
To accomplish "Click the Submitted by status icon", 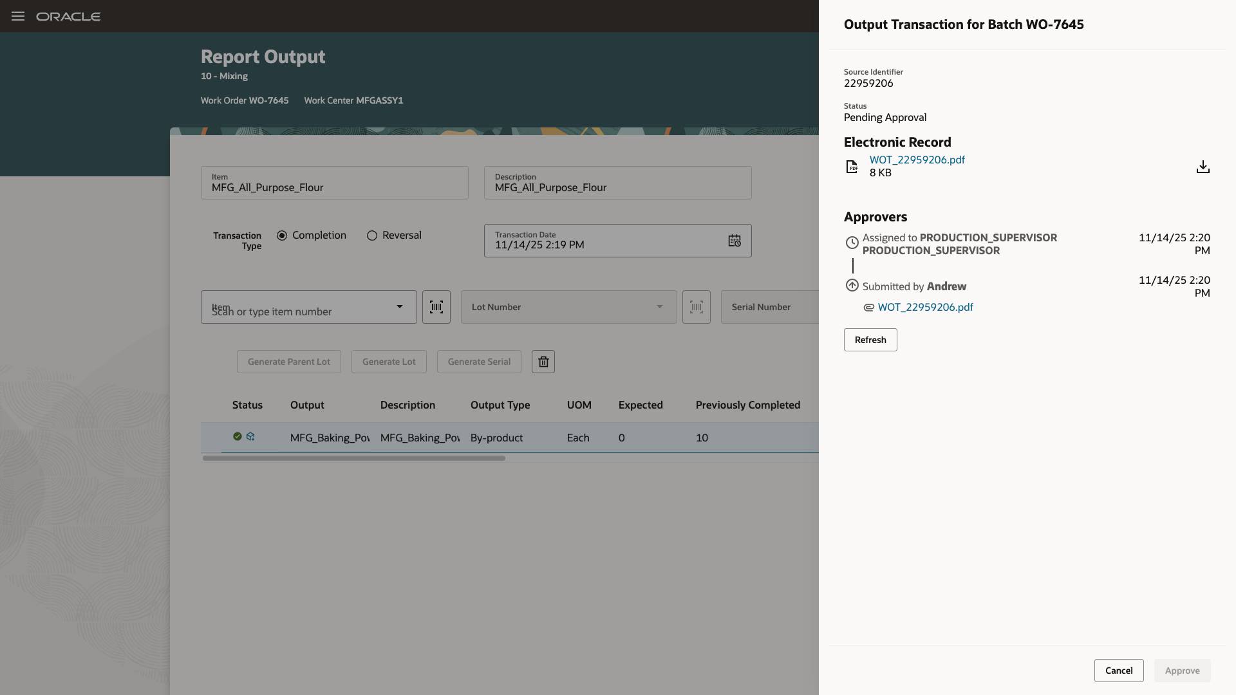I will (852, 285).
